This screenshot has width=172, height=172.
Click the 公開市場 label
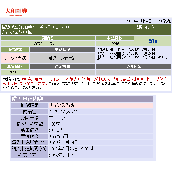point(30,118)
